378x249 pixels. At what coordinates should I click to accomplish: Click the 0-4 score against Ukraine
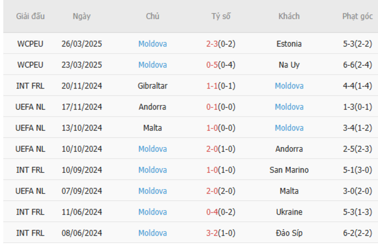pos(212,212)
